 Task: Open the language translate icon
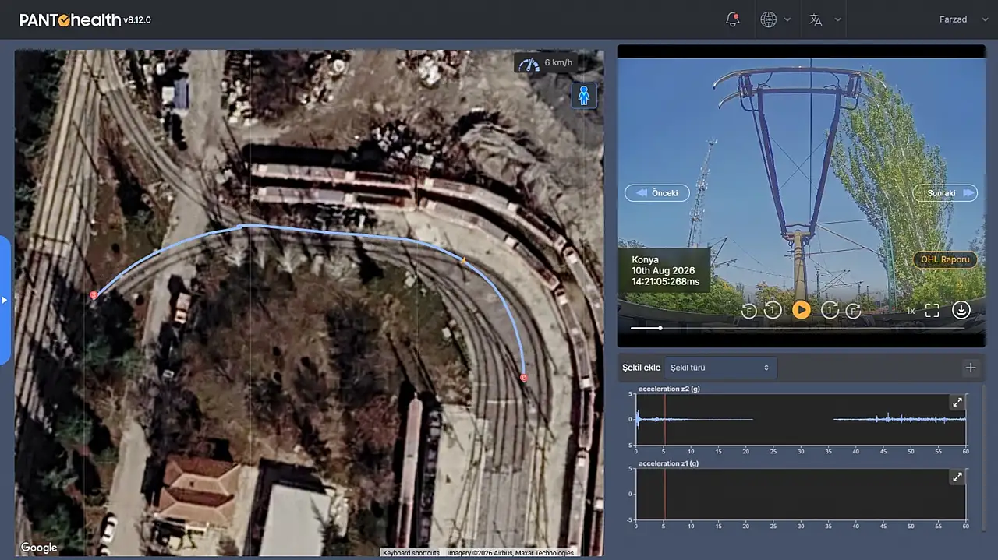point(816,19)
